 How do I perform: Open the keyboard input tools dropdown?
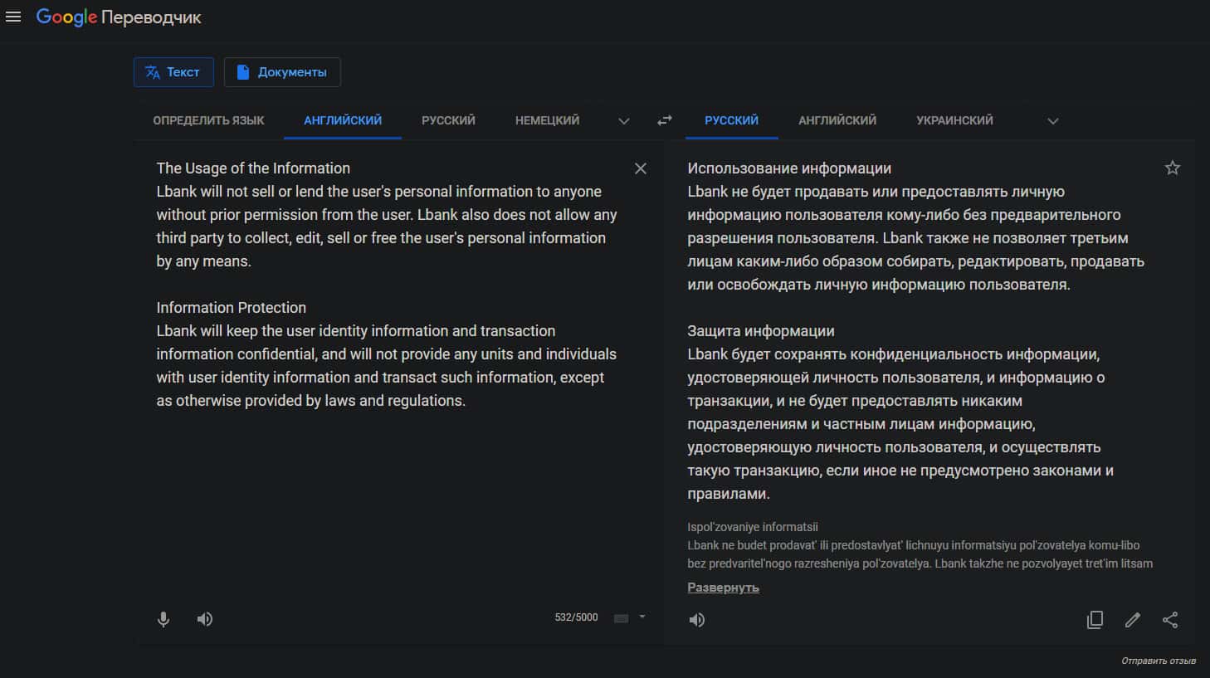[642, 617]
